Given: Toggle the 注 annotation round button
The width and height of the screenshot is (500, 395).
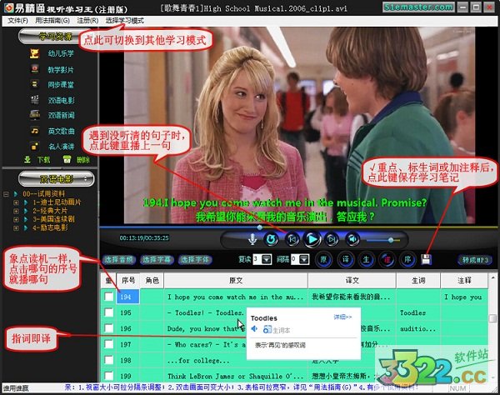Looking at the screenshot, I should tap(387, 259).
